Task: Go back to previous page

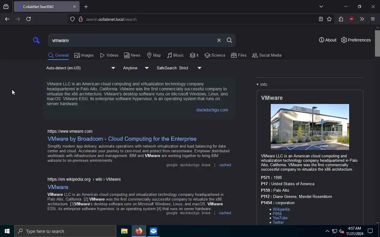Action: 7,19
